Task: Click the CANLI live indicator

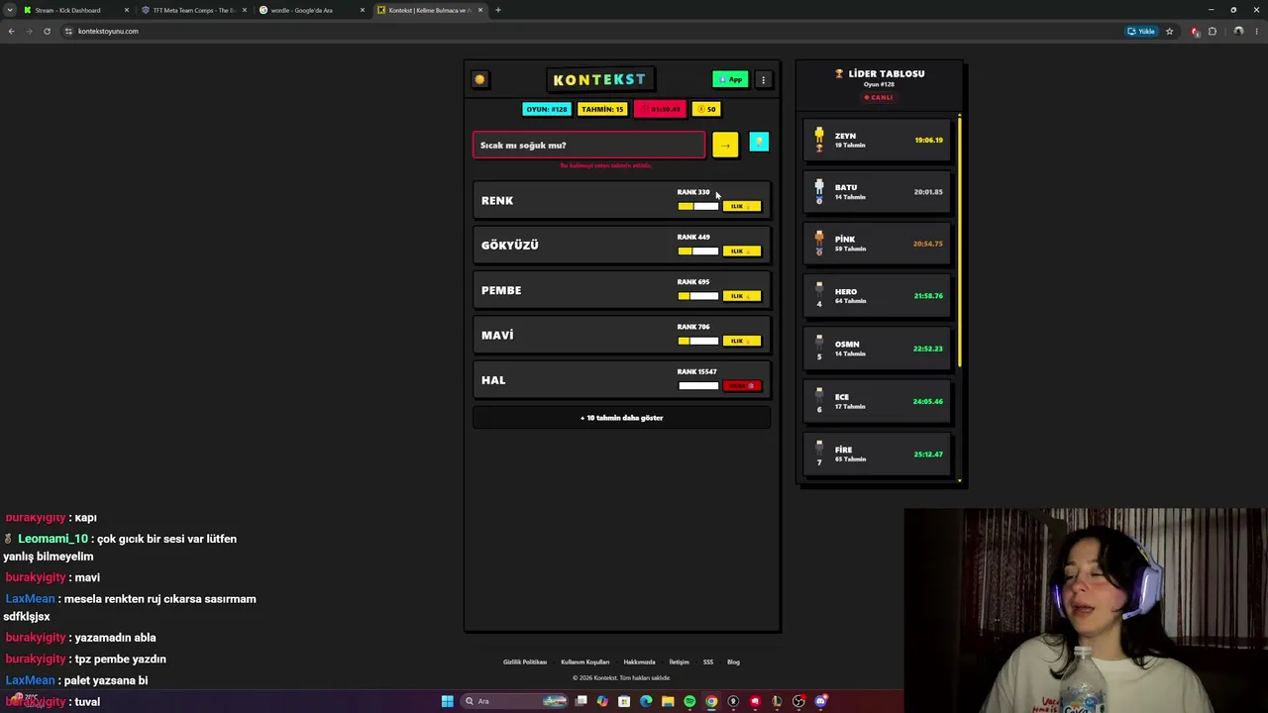Action: [879, 97]
